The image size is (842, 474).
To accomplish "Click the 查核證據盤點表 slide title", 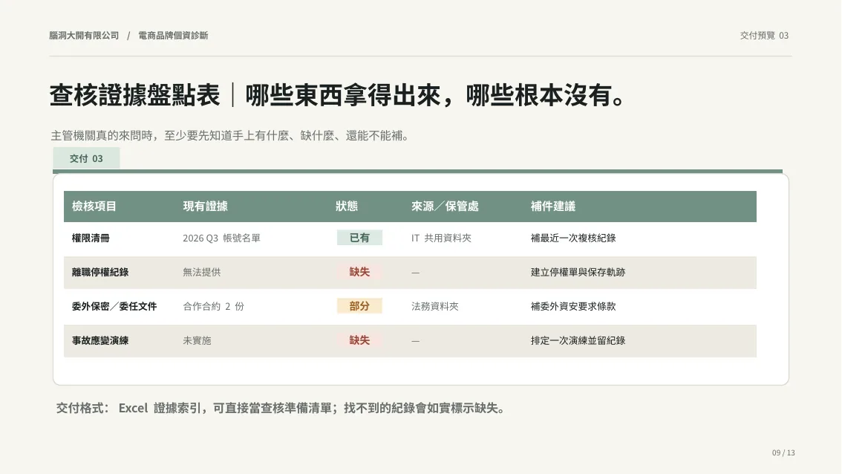I will pyautogui.click(x=135, y=96).
